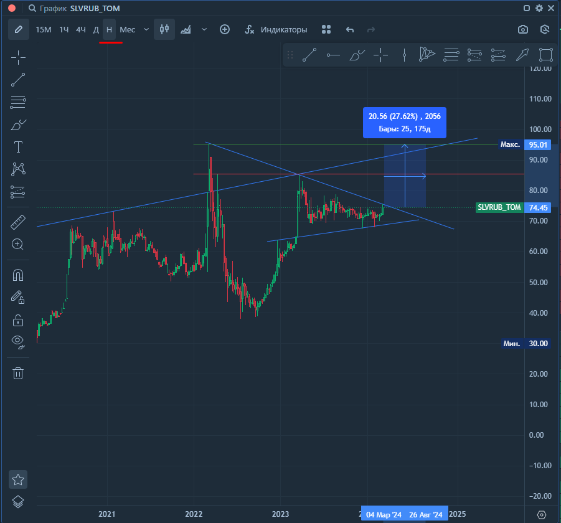Viewport: 561px width, 523px height.
Task: Select the ruler measure tool
Action: pos(18,222)
